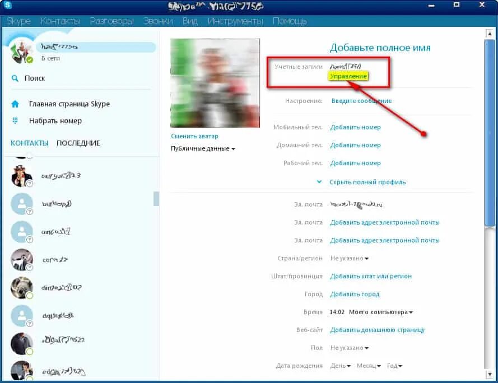Click the Сменить аватар link
Screen dimensions: 498x383
tap(194, 136)
